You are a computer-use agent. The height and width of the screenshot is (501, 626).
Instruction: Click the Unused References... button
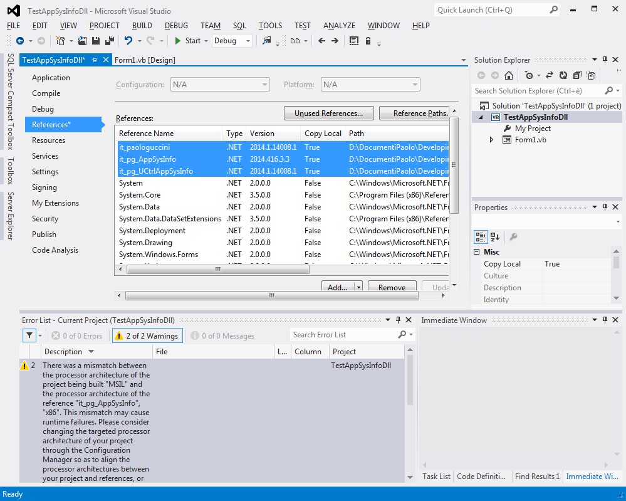328,113
